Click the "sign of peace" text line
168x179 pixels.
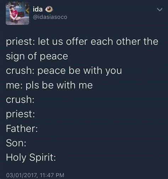coord(37,56)
